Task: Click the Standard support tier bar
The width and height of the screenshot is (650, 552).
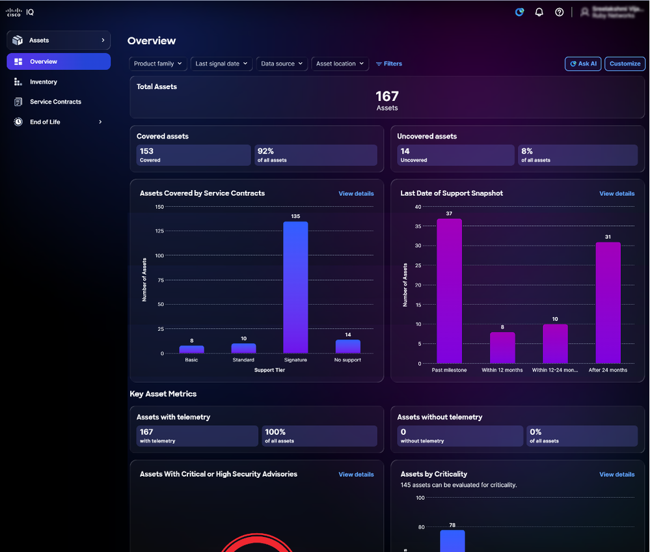Action: click(x=244, y=348)
